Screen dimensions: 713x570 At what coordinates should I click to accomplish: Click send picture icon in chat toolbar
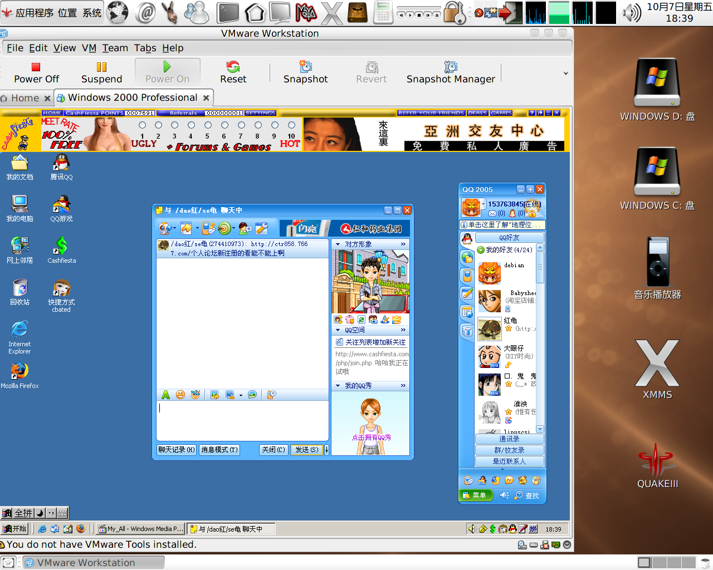click(x=214, y=395)
